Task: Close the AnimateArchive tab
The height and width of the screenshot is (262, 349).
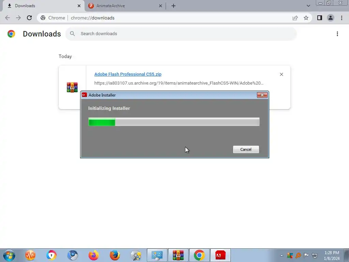Action: click(x=161, y=6)
